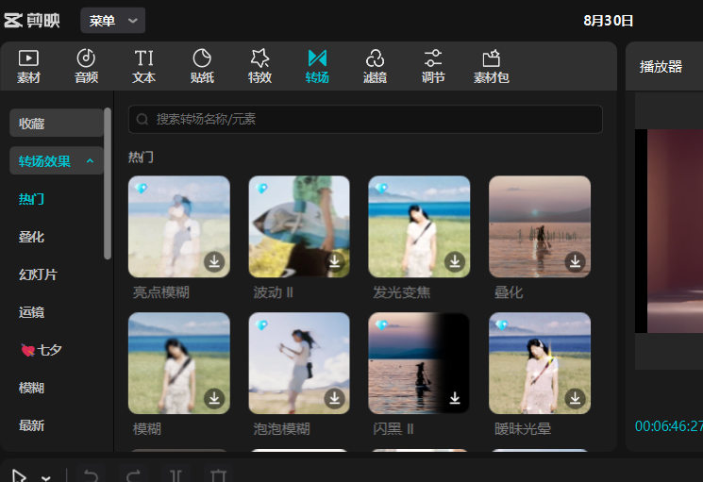This screenshot has height=482, width=703.
Task: Download the 暧昧光晕 transition
Action: 576,398
